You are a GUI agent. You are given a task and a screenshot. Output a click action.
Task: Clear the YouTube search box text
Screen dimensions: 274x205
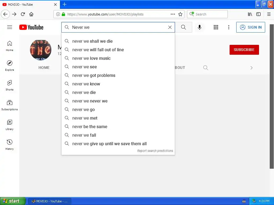[170, 27]
